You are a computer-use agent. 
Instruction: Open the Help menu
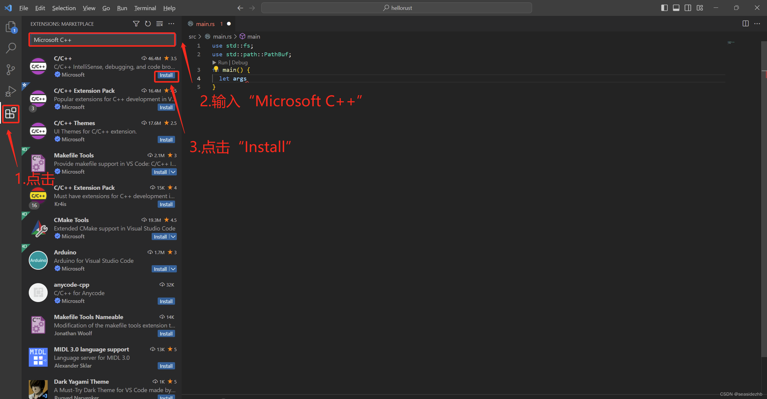point(169,8)
